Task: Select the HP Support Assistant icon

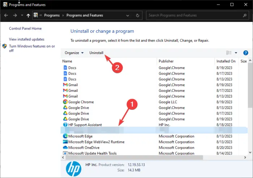Action: tap(65, 125)
